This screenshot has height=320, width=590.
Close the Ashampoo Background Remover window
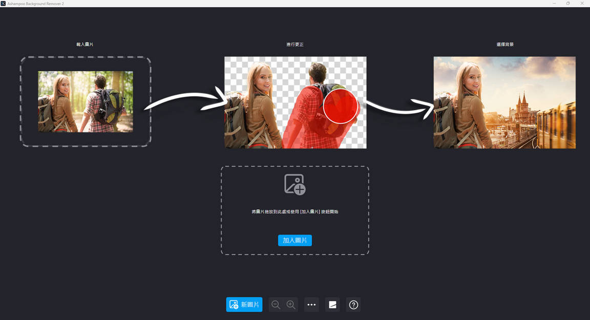pyautogui.click(x=582, y=4)
